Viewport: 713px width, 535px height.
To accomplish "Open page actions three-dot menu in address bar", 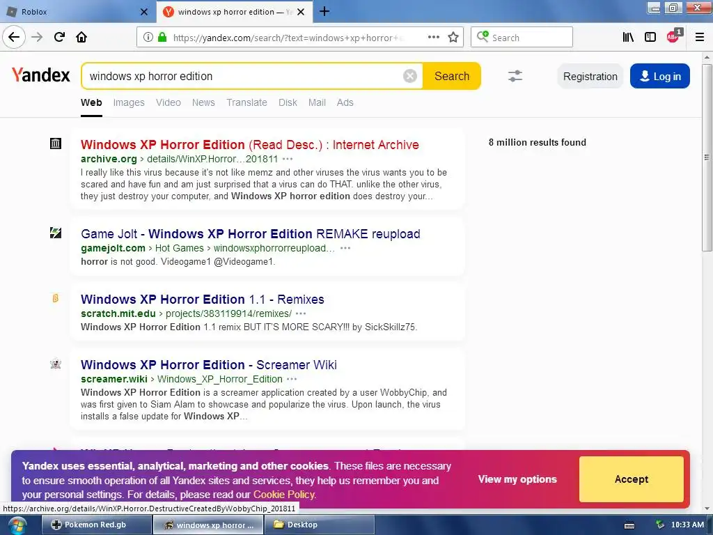I will pos(434,38).
